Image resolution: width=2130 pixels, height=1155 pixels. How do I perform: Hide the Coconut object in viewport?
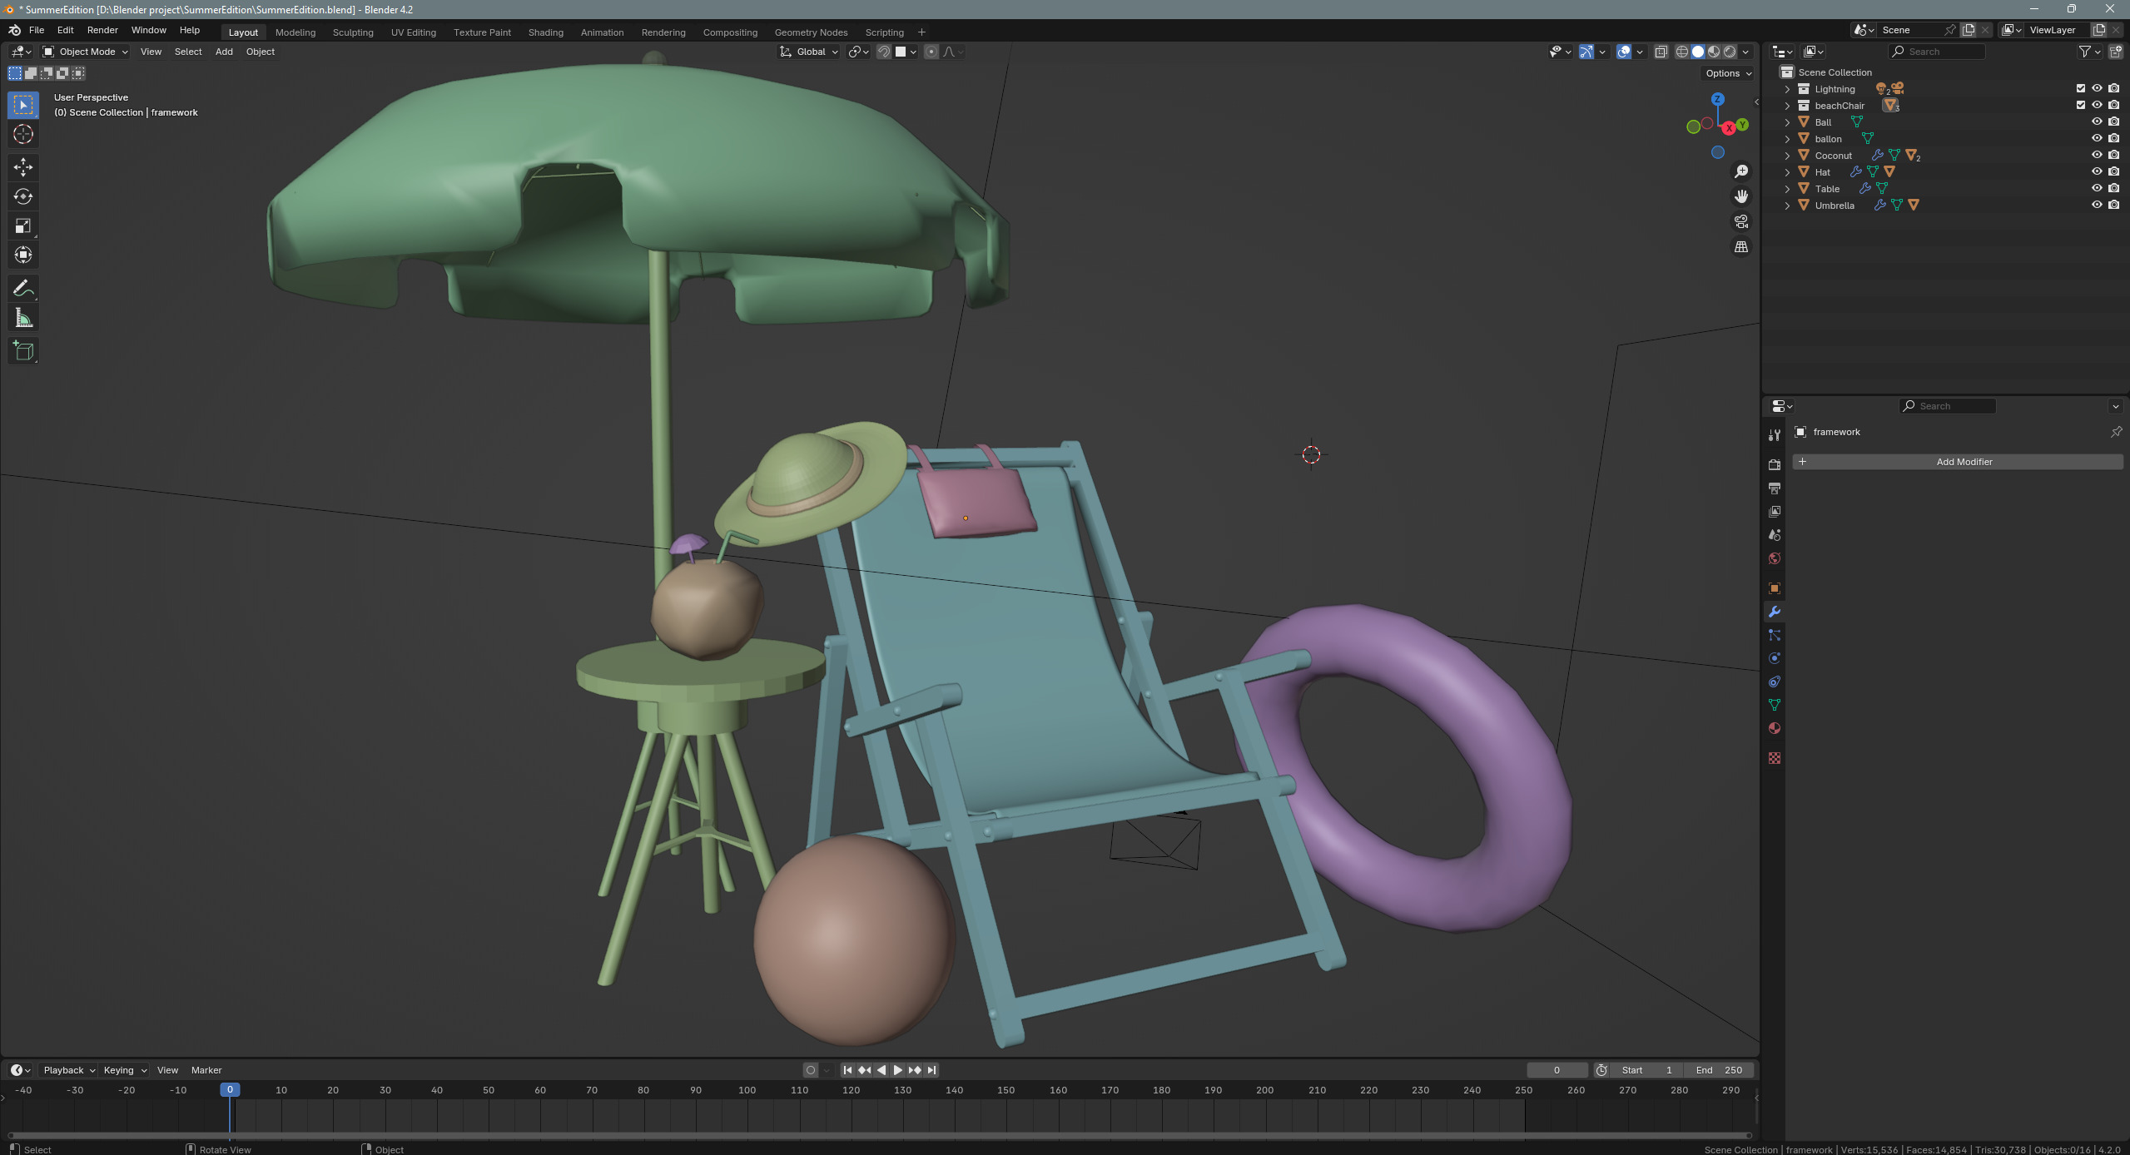(x=2097, y=155)
